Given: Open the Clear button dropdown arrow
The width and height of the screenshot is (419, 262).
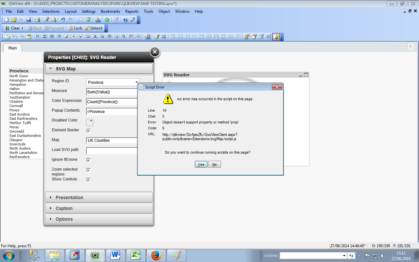Looking at the screenshot, I should (x=22, y=28).
